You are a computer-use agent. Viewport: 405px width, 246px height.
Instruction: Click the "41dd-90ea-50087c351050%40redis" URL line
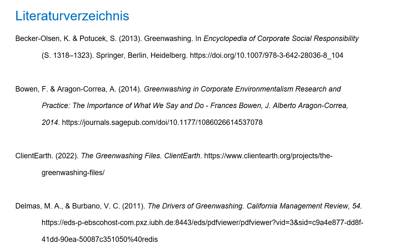(x=99, y=239)
